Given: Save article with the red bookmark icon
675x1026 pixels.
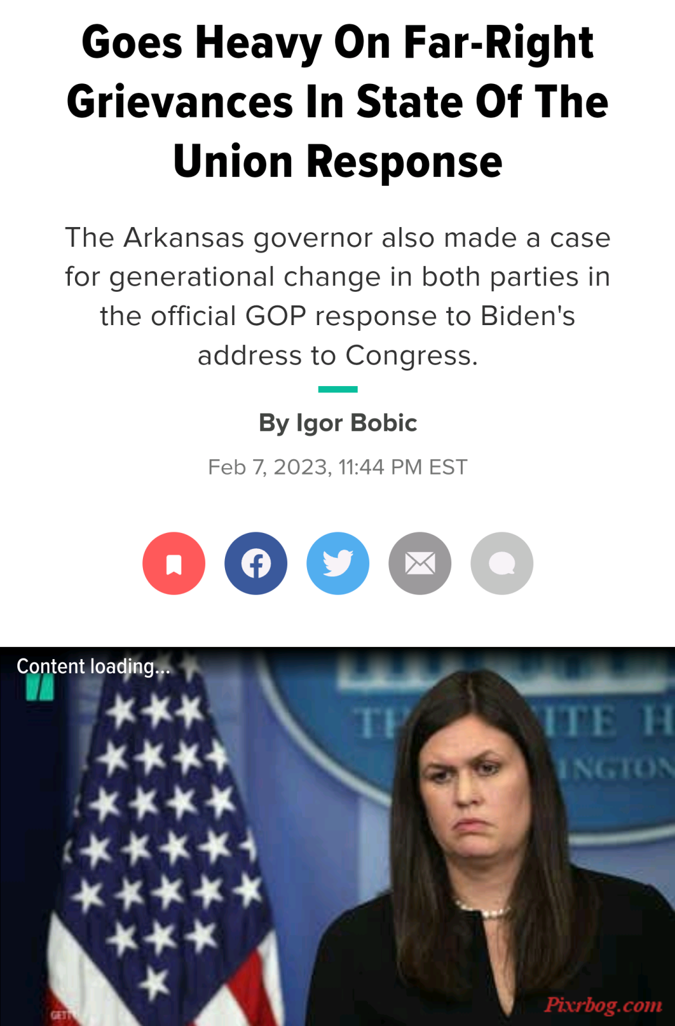Looking at the screenshot, I should [174, 563].
